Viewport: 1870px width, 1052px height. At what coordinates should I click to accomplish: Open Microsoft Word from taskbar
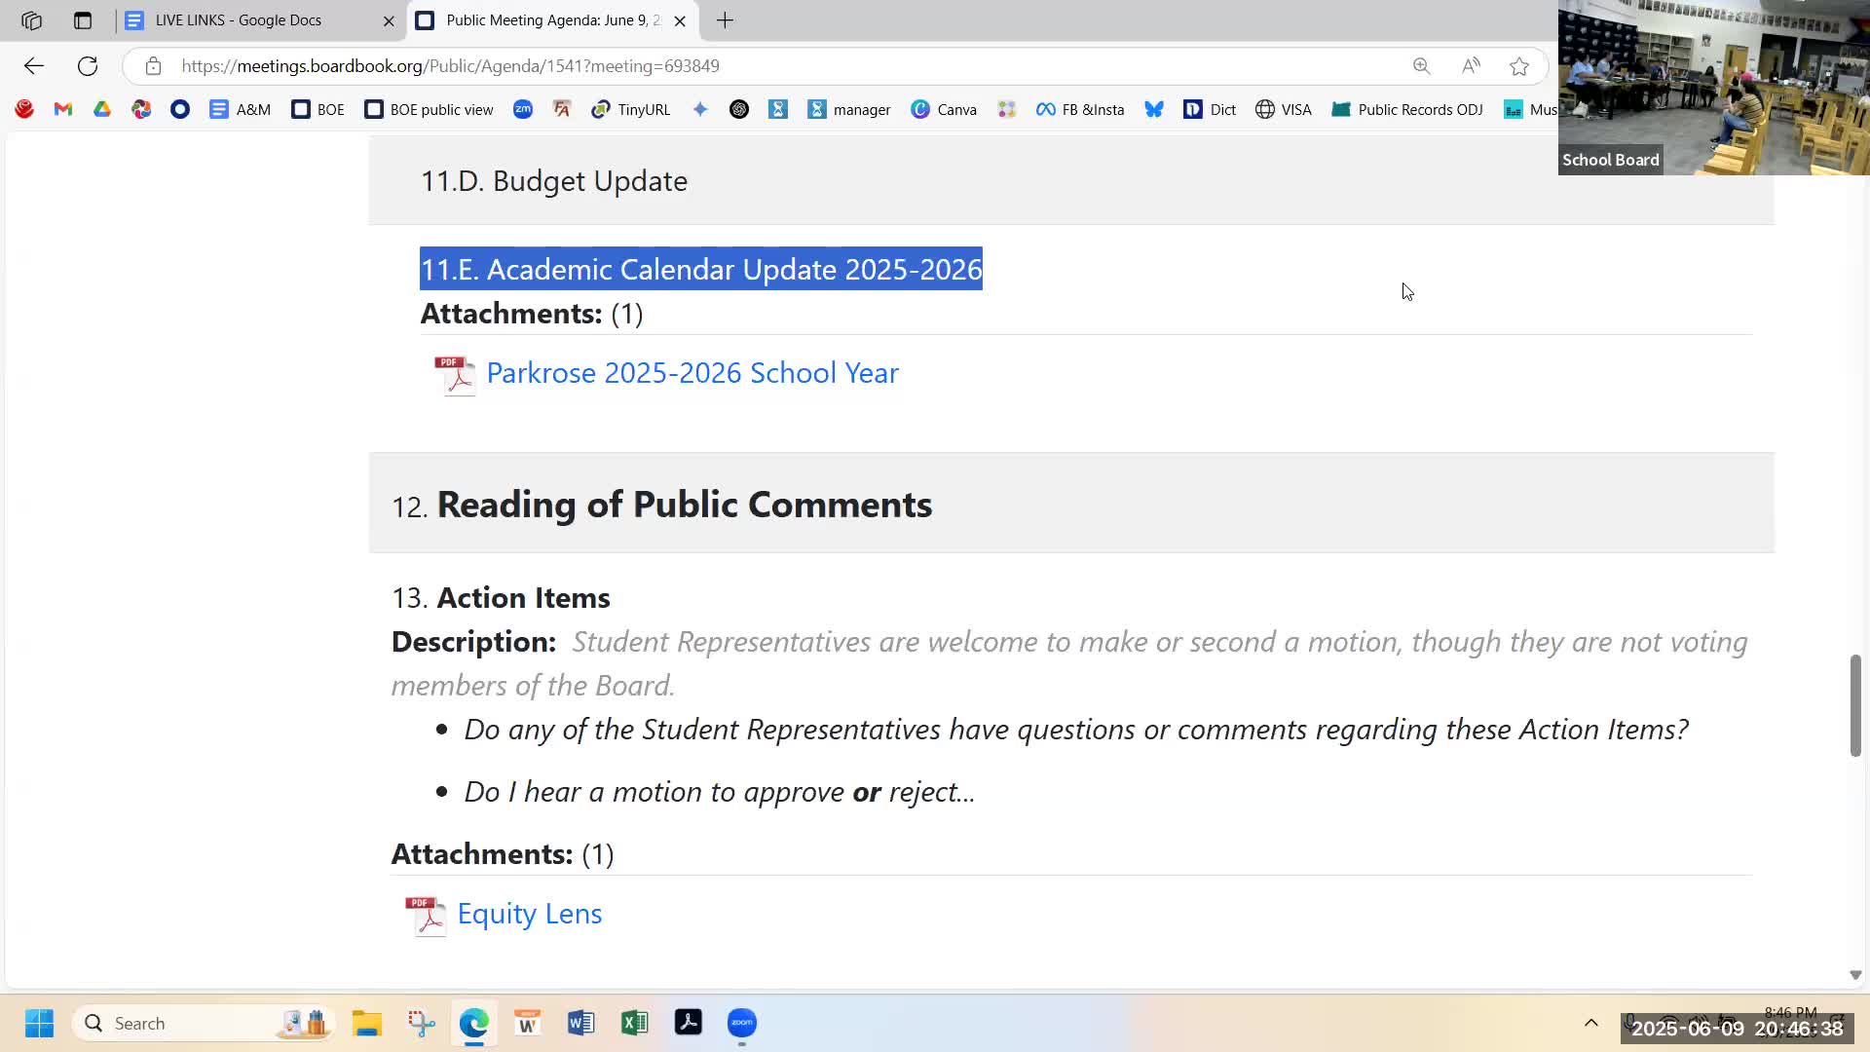coord(581,1023)
